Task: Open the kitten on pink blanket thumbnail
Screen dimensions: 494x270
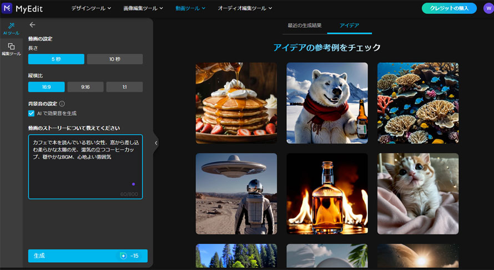Action: 418,194
